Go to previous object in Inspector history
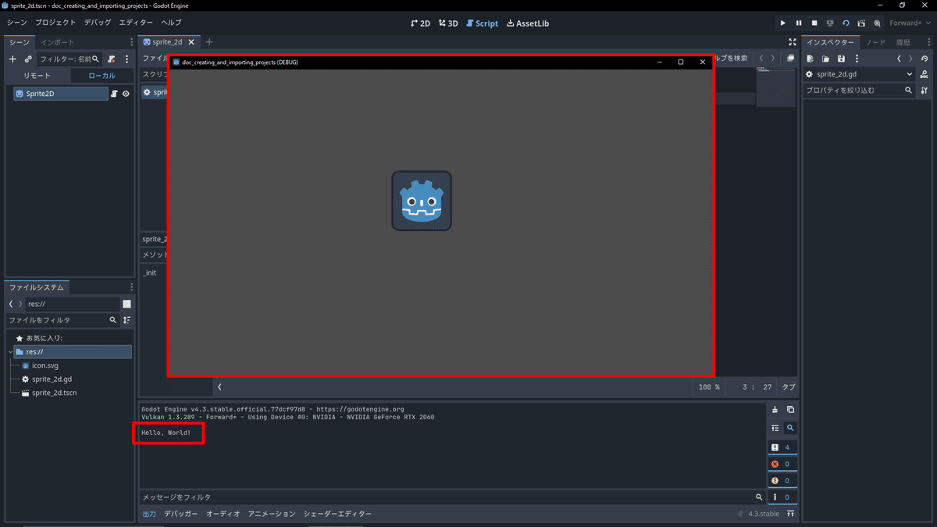This screenshot has width=937, height=527. 899,59
